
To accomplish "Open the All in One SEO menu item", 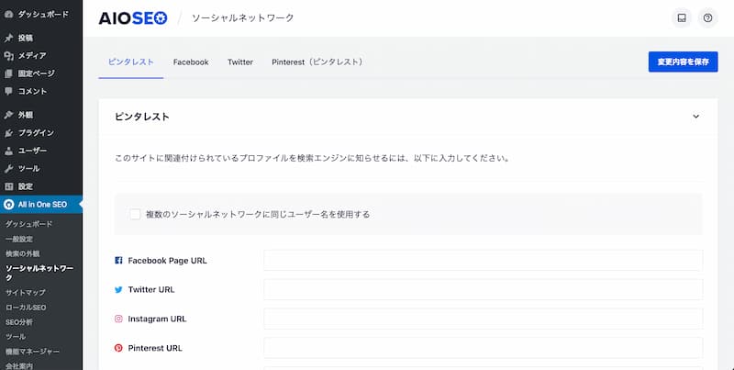I will 41,205.
